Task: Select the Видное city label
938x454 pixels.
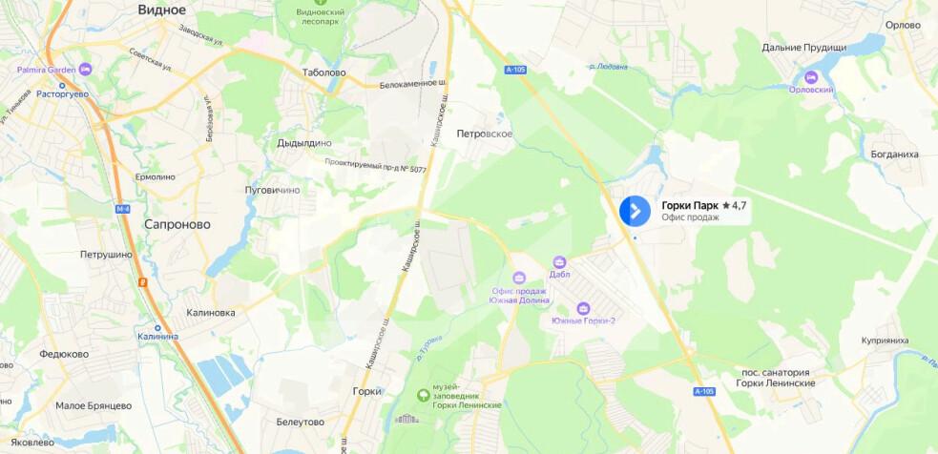Action: point(161,10)
